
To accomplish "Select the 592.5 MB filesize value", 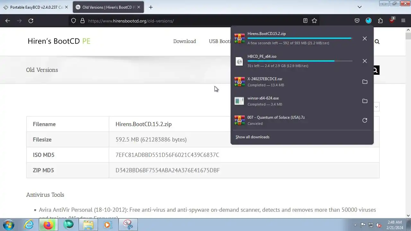I will pos(151,140).
